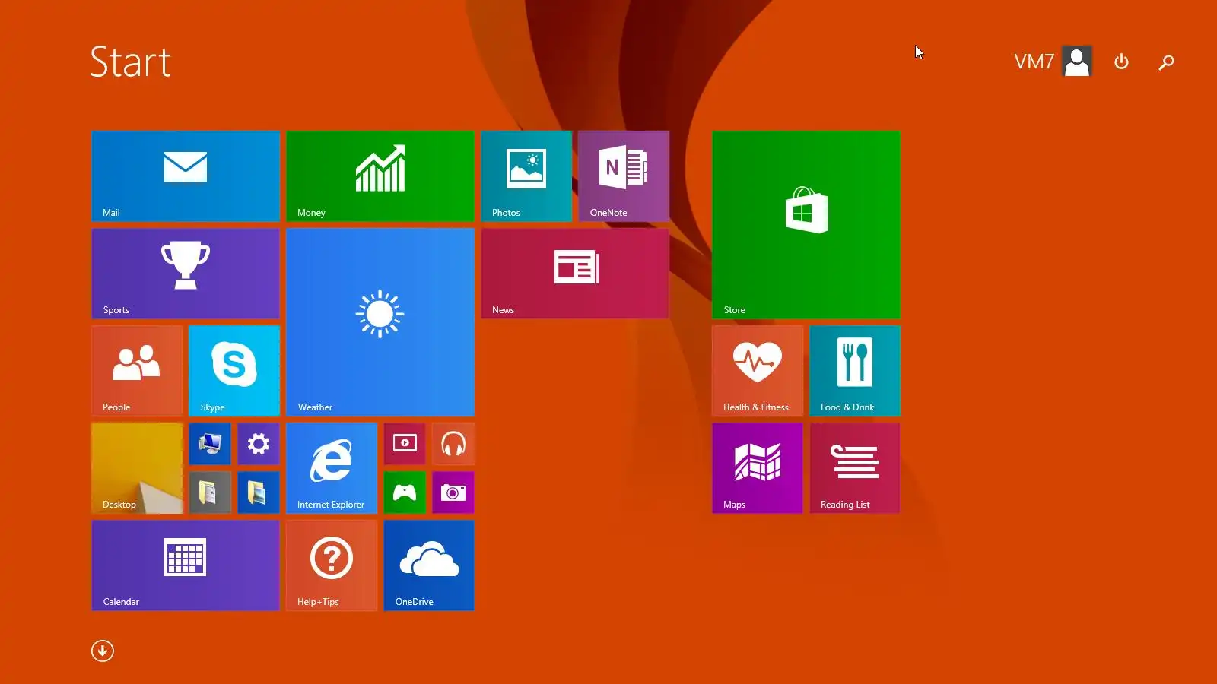Open the power options button
1217x684 pixels.
[1121, 62]
